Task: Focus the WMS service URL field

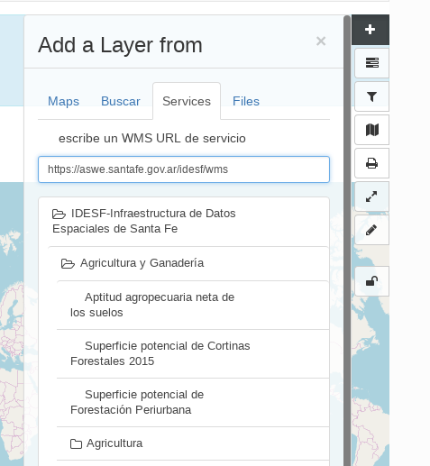Action: (x=184, y=169)
